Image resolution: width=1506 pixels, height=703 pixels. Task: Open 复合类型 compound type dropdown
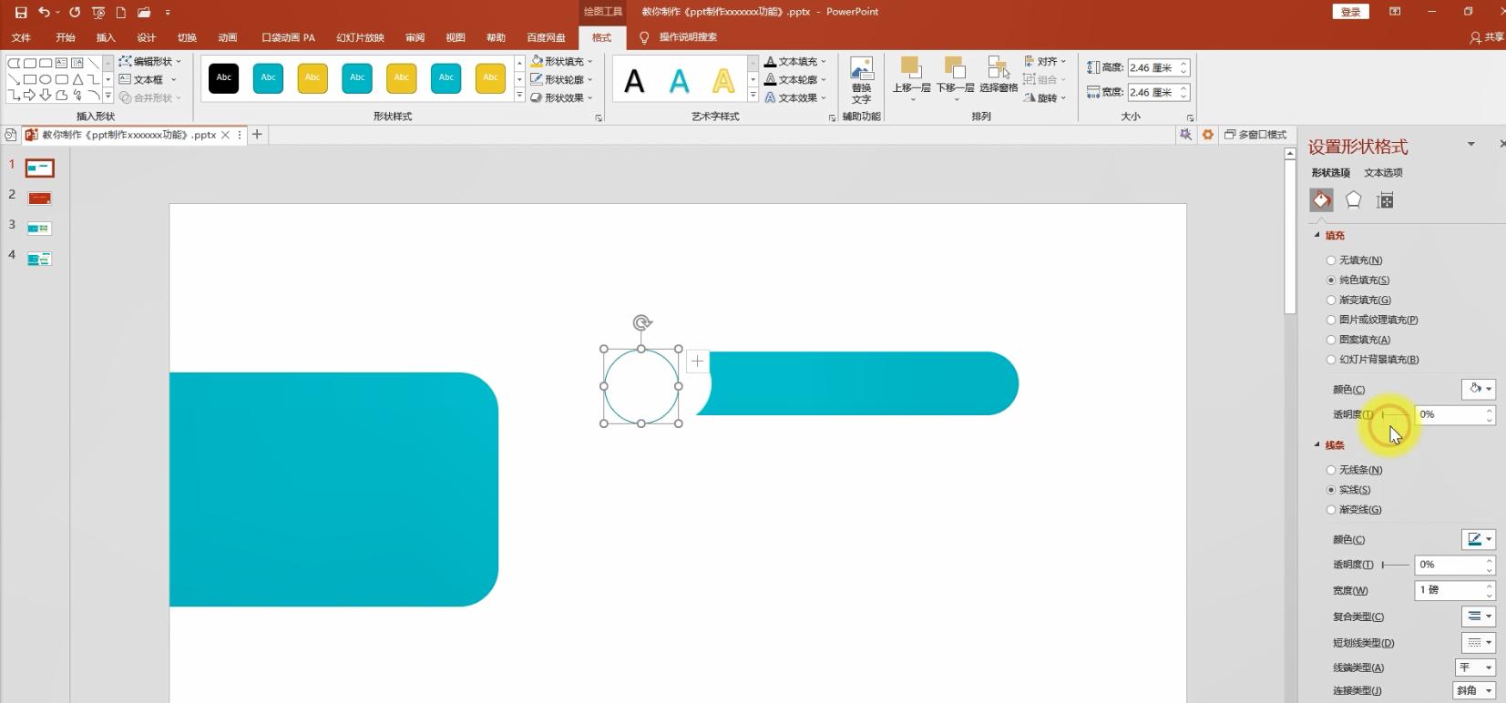pos(1478,616)
